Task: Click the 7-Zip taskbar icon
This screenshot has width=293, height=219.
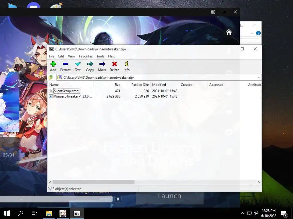Action: point(77,213)
